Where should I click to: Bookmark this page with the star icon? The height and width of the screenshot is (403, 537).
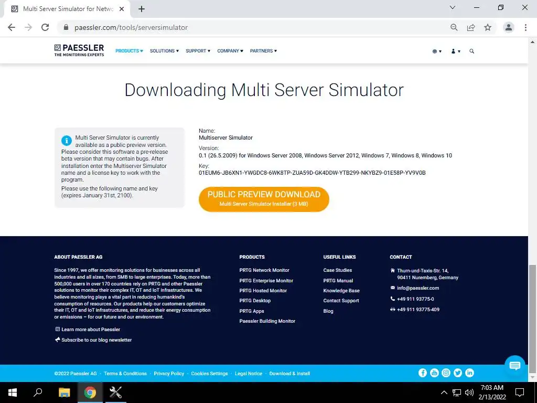[x=488, y=27]
